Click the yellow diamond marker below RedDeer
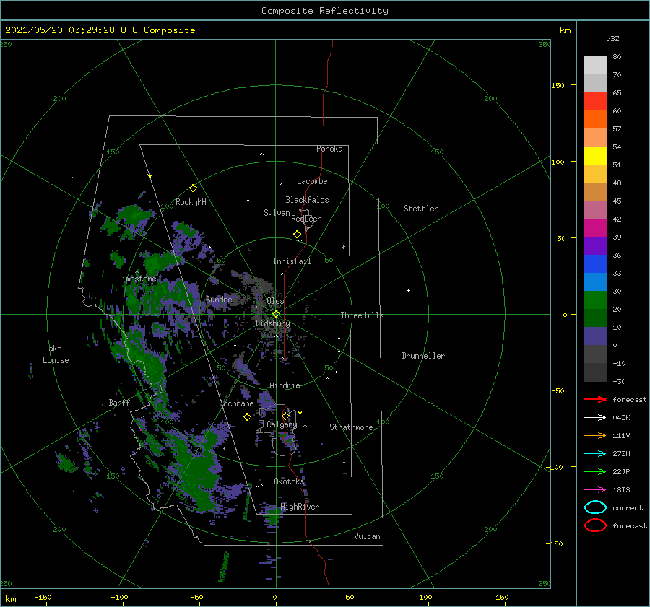Image resolution: width=650 pixels, height=607 pixels. (x=297, y=235)
